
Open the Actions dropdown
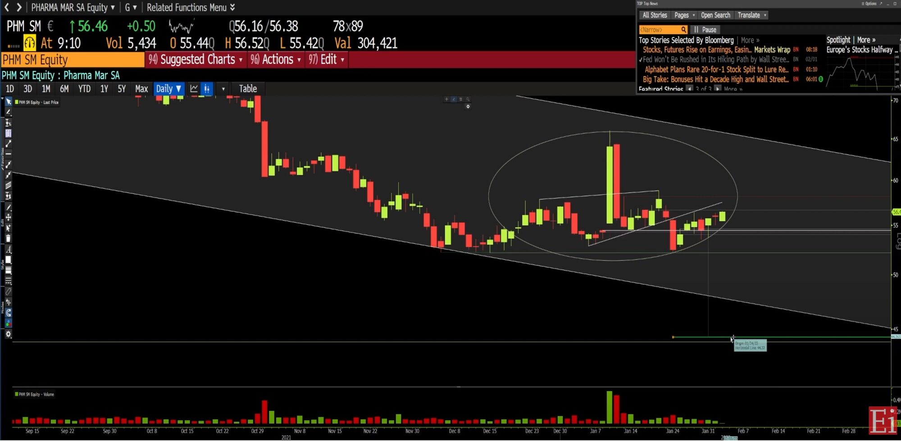[x=275, y=59]
